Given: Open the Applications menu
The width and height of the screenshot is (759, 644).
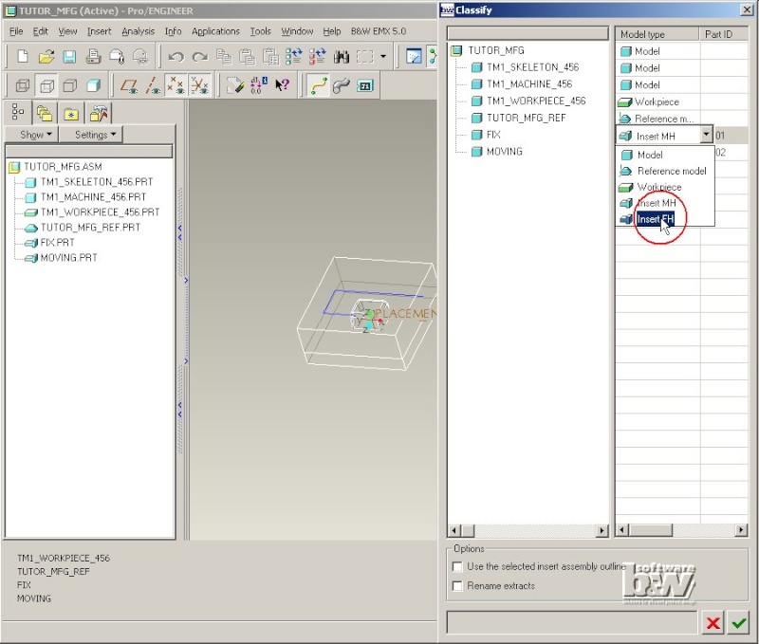Looking at the screenshot, I should 216,31.
